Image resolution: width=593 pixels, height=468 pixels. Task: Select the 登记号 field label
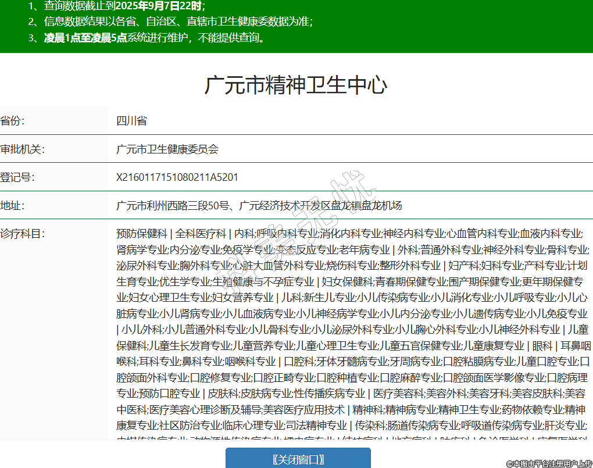[17, 177]
